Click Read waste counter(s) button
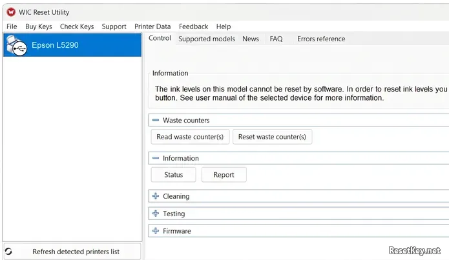The width and height of the screenshot is (449, 260). pyautogui.click(x=190, y=137)
